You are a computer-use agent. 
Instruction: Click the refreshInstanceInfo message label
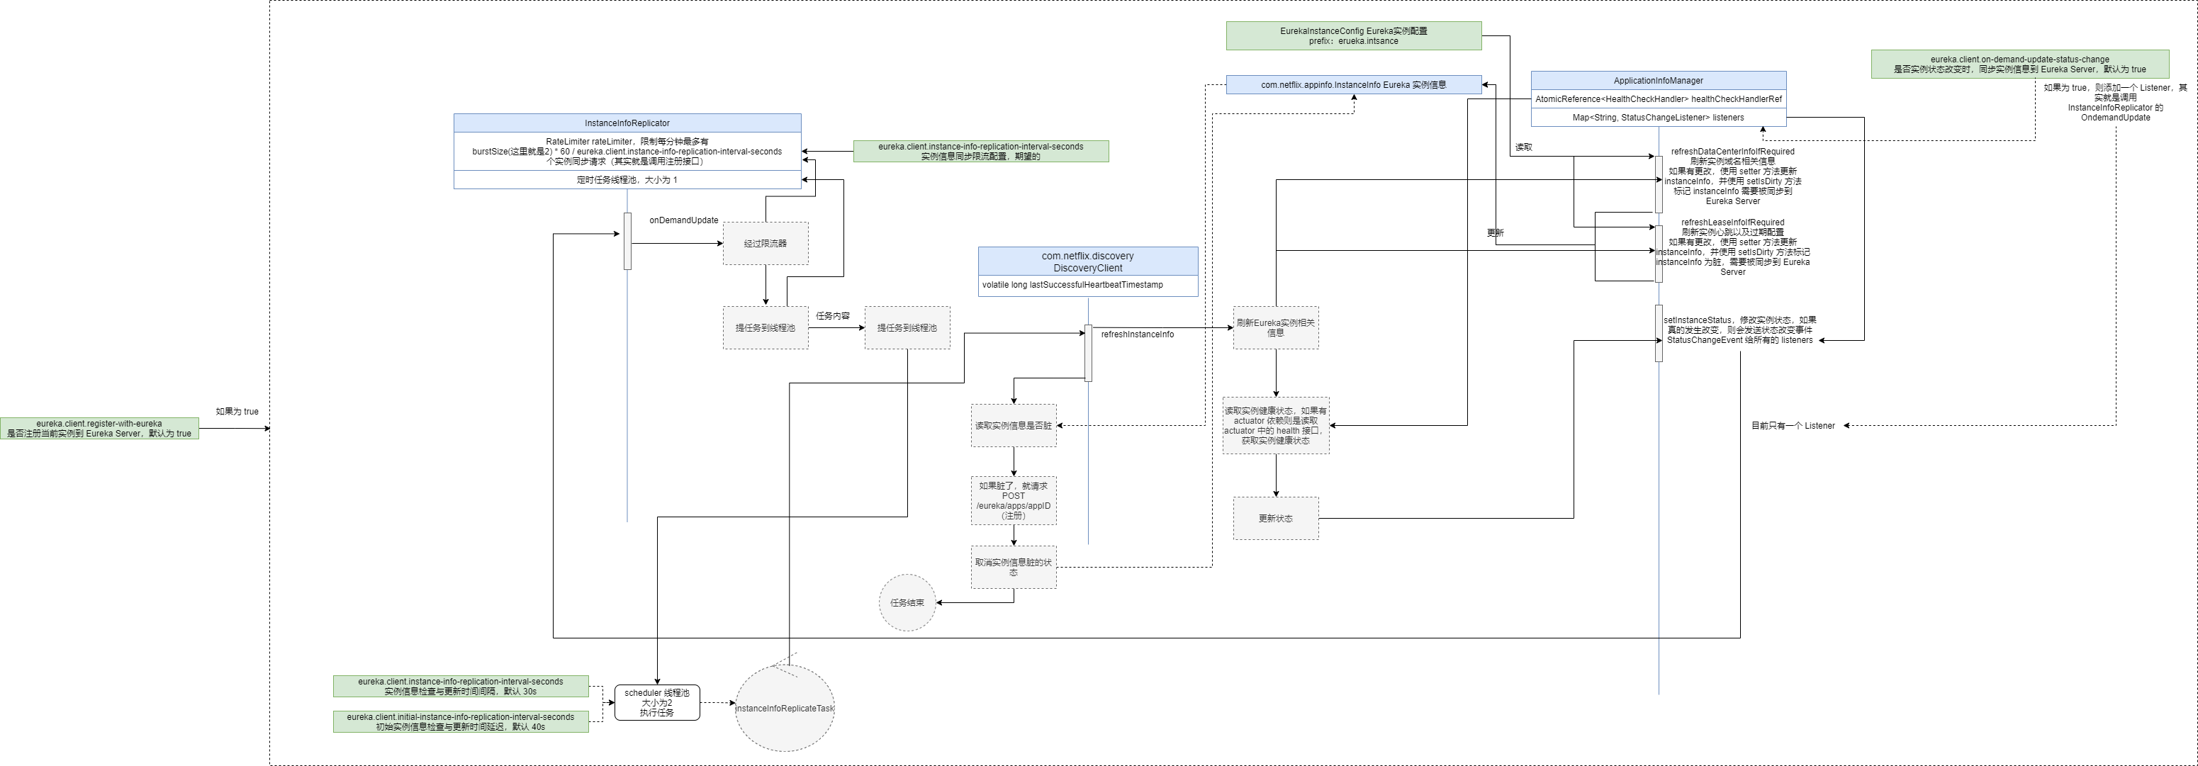pyautogui.click(x=1138, y=334)
